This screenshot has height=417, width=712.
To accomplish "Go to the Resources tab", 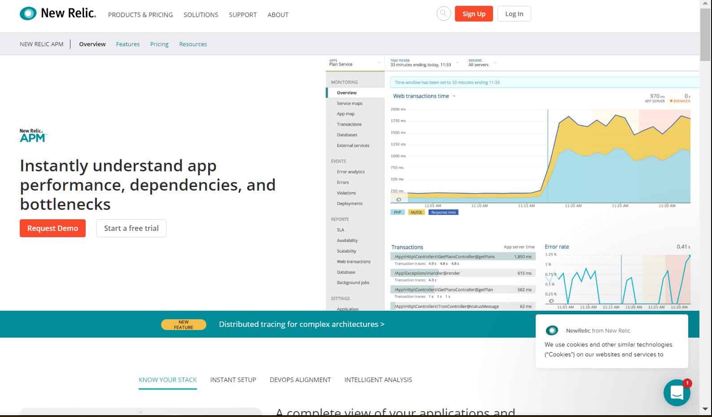I will click(x=193, y=44).
